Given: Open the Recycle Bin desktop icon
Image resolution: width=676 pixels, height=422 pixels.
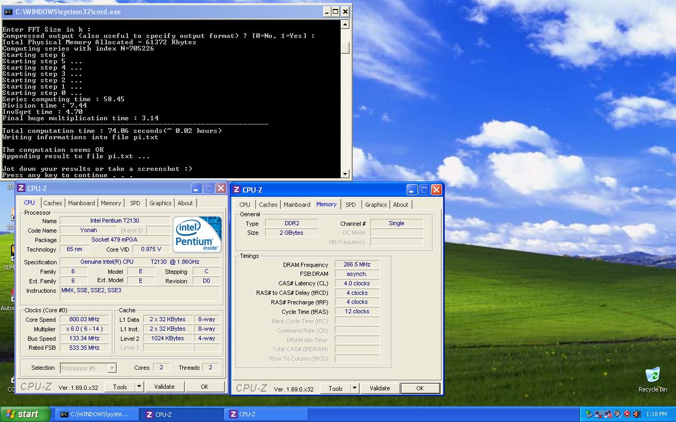Looking at the screenshot, I should point(653,380).
